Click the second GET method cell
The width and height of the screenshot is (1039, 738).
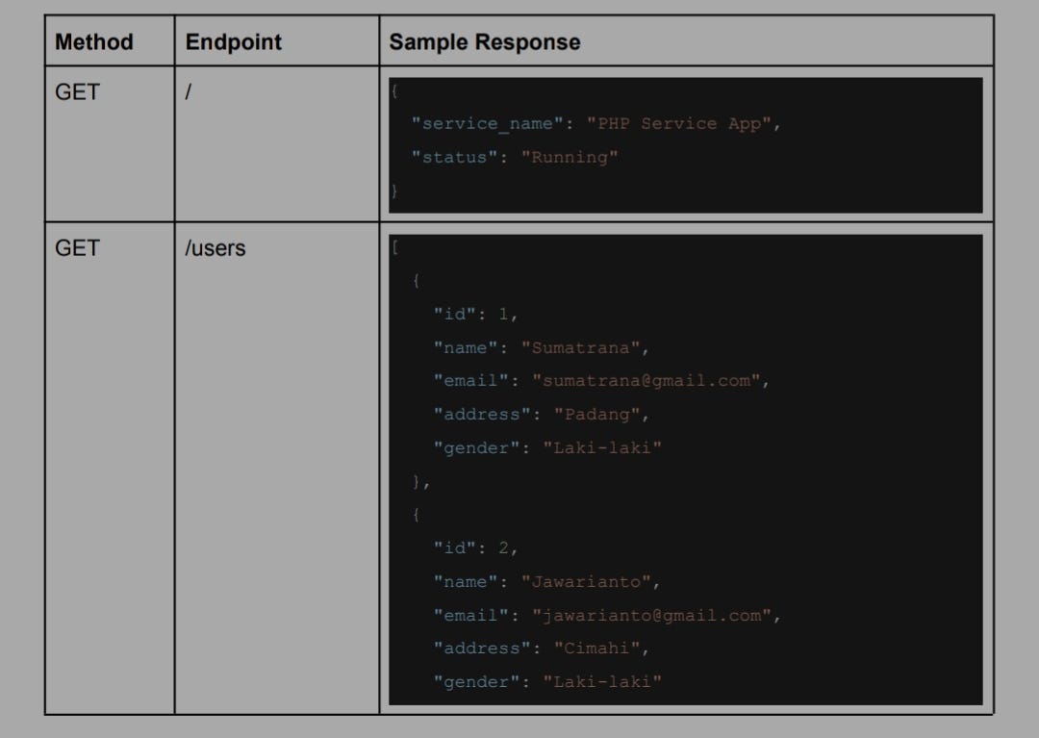point(75,248)
